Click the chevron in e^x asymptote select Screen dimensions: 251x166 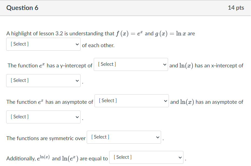(x=166, y=101)
